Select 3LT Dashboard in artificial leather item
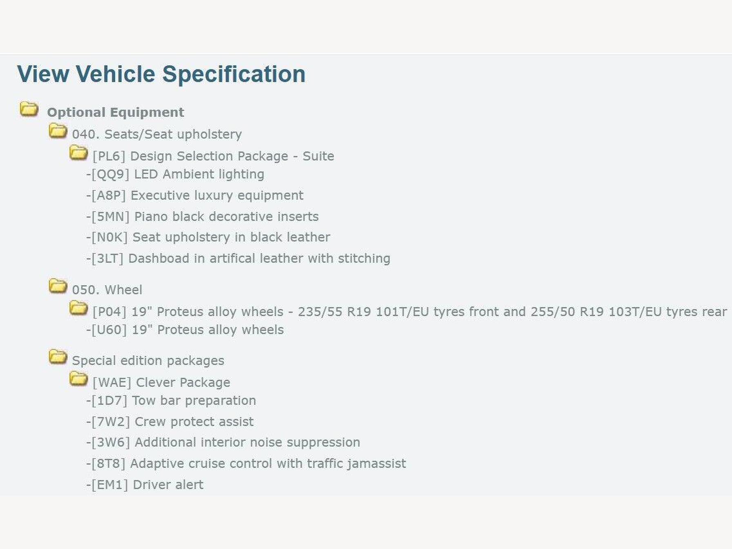Screen dimensions: 732x549 click(239, 259)
